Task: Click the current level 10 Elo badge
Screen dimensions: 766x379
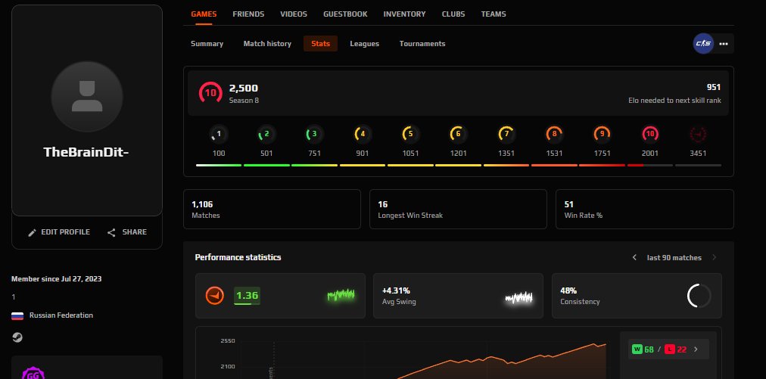Action: point(210,92)
